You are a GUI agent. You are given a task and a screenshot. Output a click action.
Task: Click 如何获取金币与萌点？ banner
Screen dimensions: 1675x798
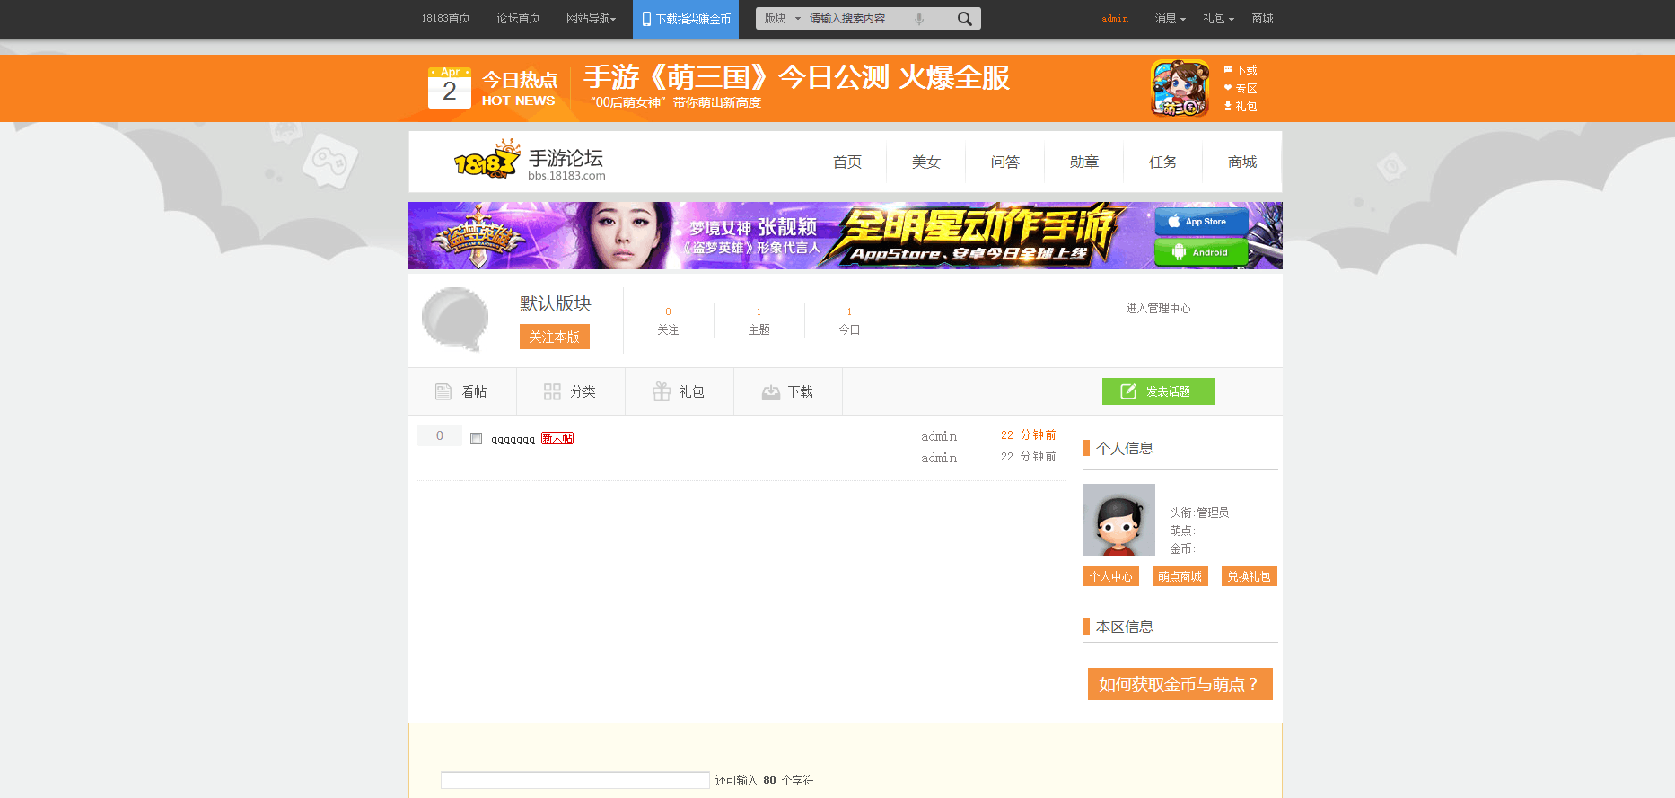(1180, 684)
